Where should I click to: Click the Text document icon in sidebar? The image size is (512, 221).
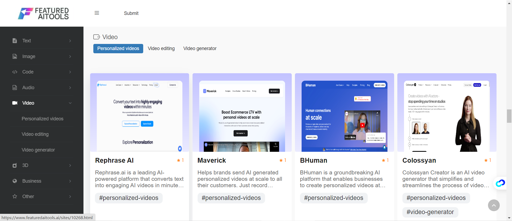15,41
